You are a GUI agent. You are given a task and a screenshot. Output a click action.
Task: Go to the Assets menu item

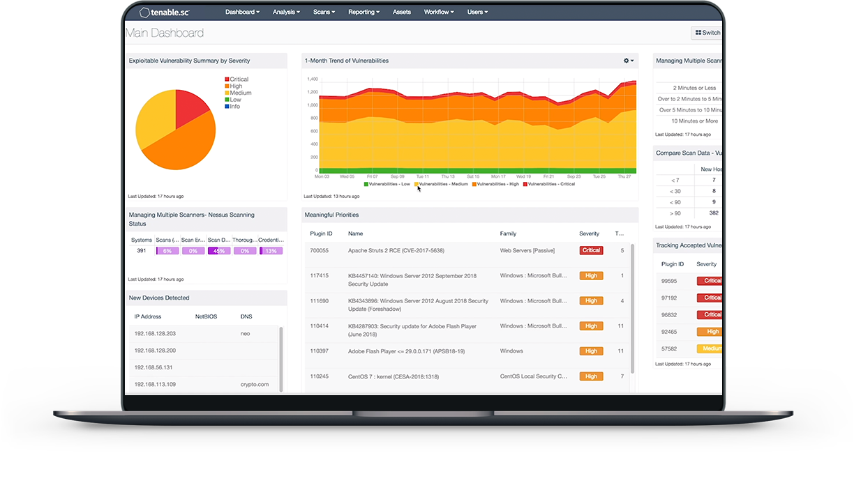coord(402,12)
